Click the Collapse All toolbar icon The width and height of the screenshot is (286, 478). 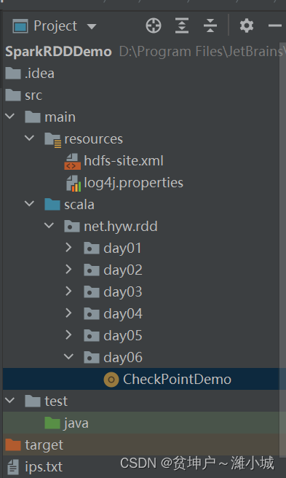(x=210, y=26)
